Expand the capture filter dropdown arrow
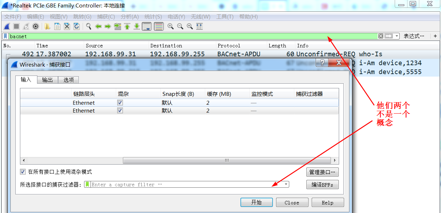The image size is (441, 213). (286, 185)
